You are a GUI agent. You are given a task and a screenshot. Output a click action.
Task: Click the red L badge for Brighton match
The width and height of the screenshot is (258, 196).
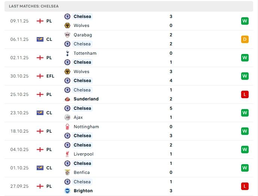click(245, 186)
